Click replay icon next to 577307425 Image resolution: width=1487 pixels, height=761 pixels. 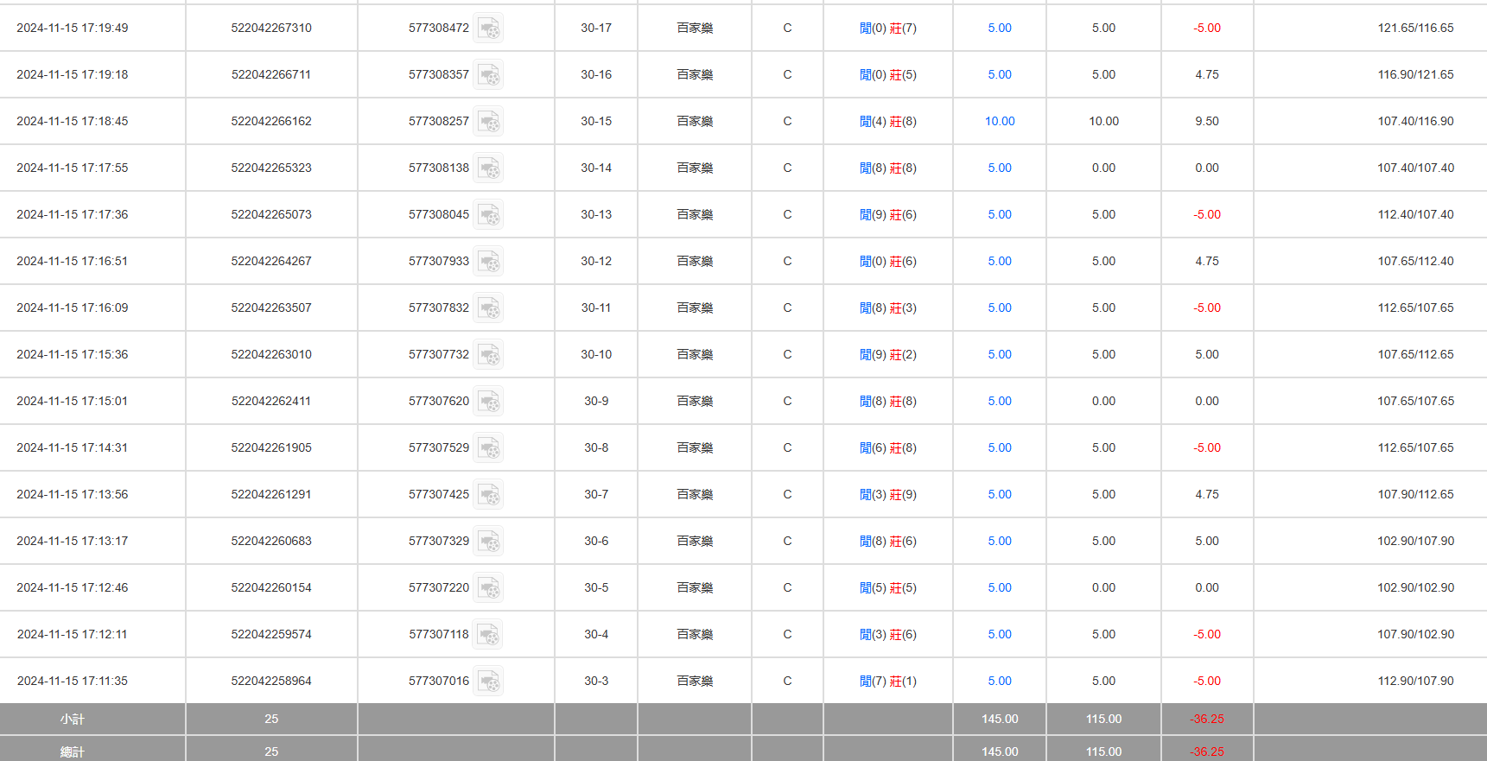(x=488, y=495)
